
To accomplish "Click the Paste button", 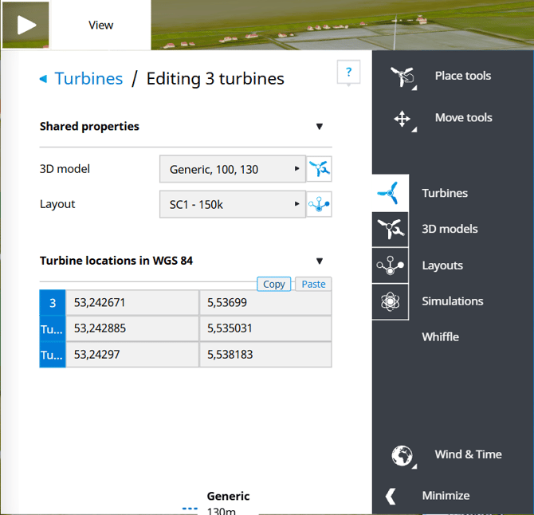I will [313, 284].
